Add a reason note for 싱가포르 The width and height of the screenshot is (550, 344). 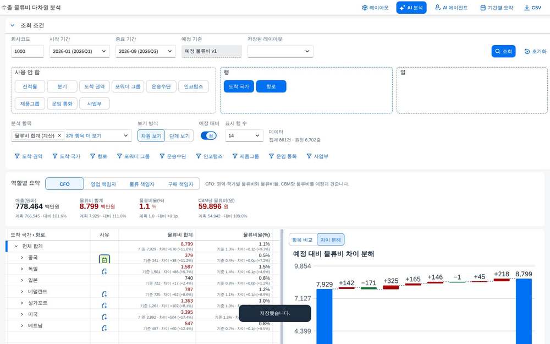click(x=104, y=305)
